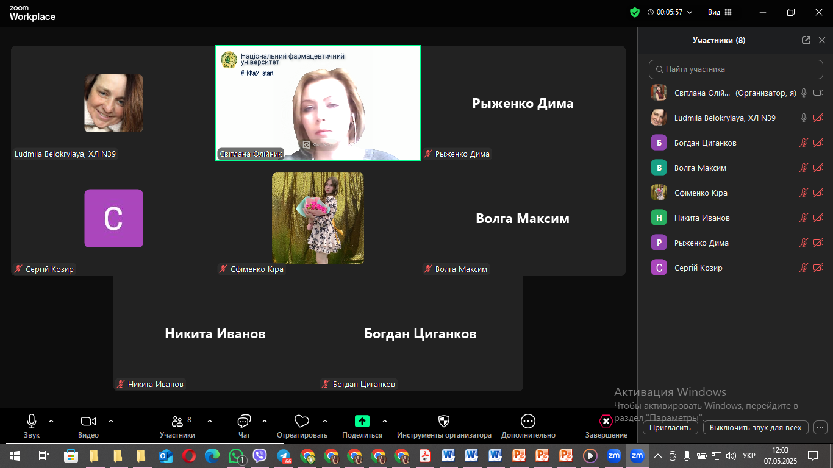Image resolution: width=833 pixels, height=468 pixels.
Task: Open the PDF reader taskbar icon
Action: [425, 455]
